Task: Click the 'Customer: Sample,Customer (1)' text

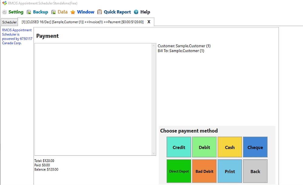Action: click(184, 46)
